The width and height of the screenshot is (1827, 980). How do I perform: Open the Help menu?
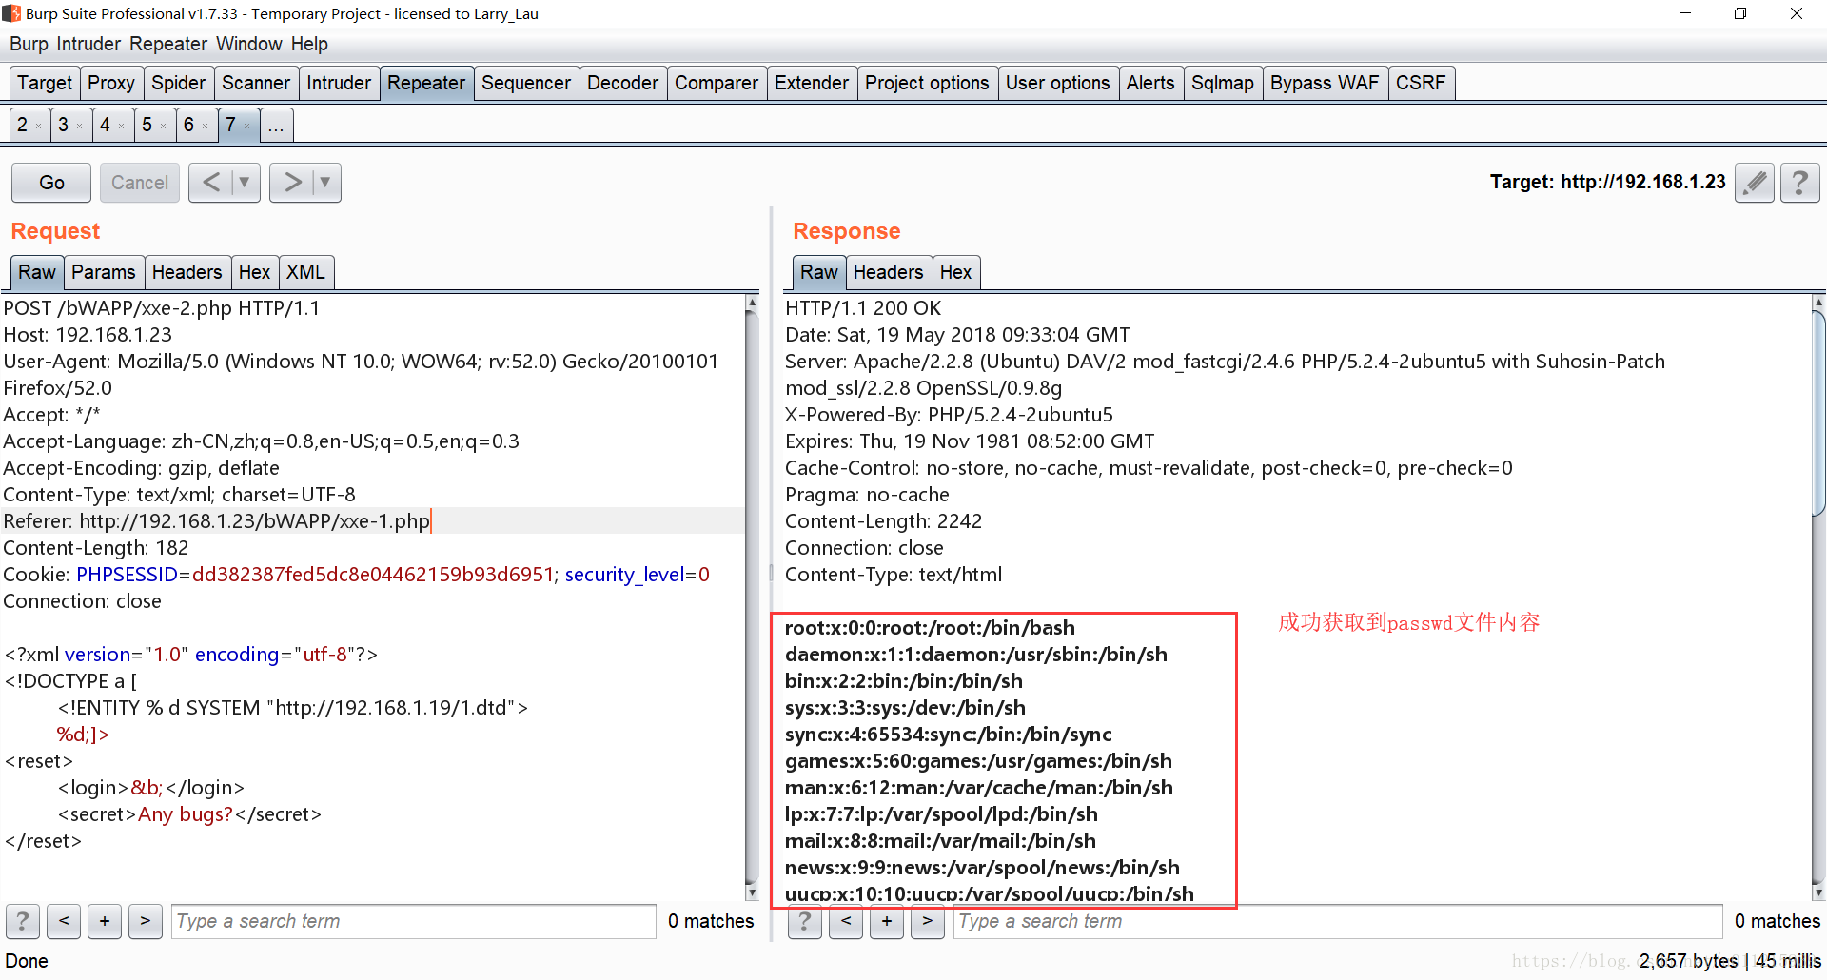(309, 44)
